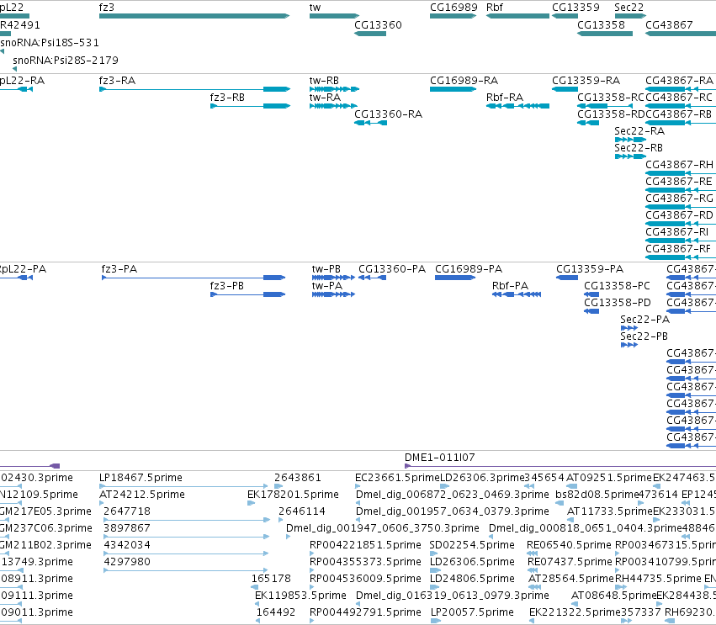Click the CG16989-PA protein feature
This screenshot has height=625, width=716.
(455, 278)
